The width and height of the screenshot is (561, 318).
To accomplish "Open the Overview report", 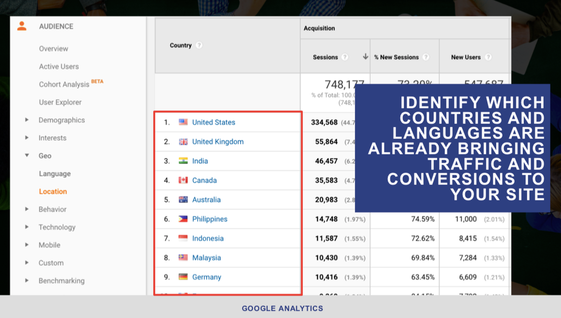I will [54, 49].
